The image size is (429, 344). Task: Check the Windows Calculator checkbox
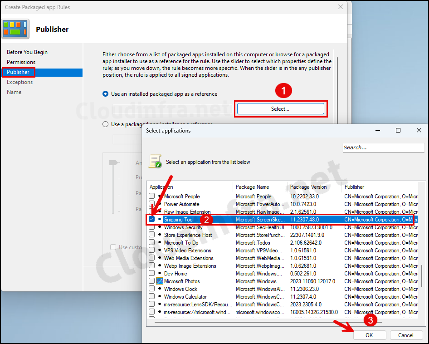151,296
